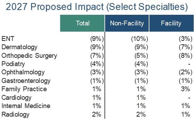Select the Dermatology row label
This screenshot has height=119, width=194.
click(19, 47)
